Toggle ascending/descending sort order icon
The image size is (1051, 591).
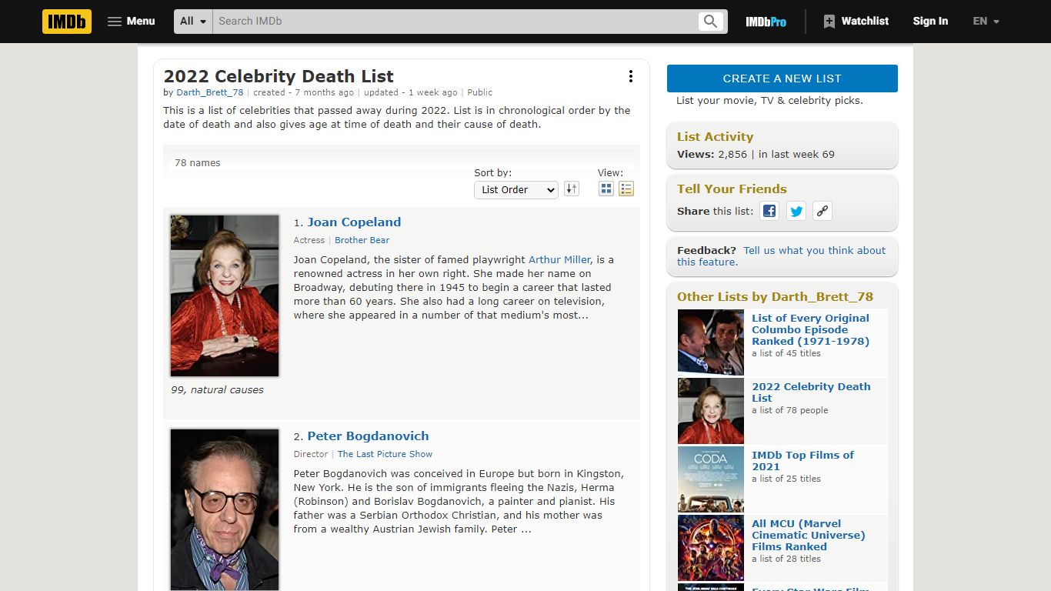tap(572, 189)
